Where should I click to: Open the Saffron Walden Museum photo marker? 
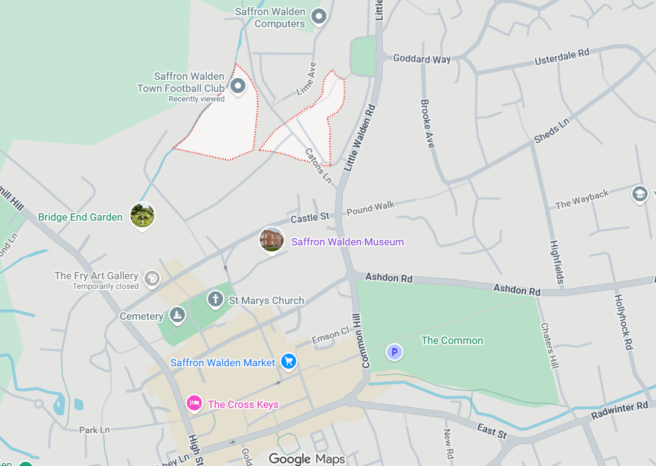[272, 241]
